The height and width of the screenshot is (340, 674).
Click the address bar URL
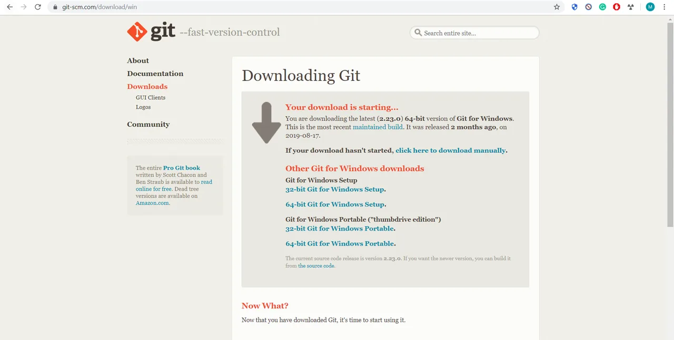[100, 7]
